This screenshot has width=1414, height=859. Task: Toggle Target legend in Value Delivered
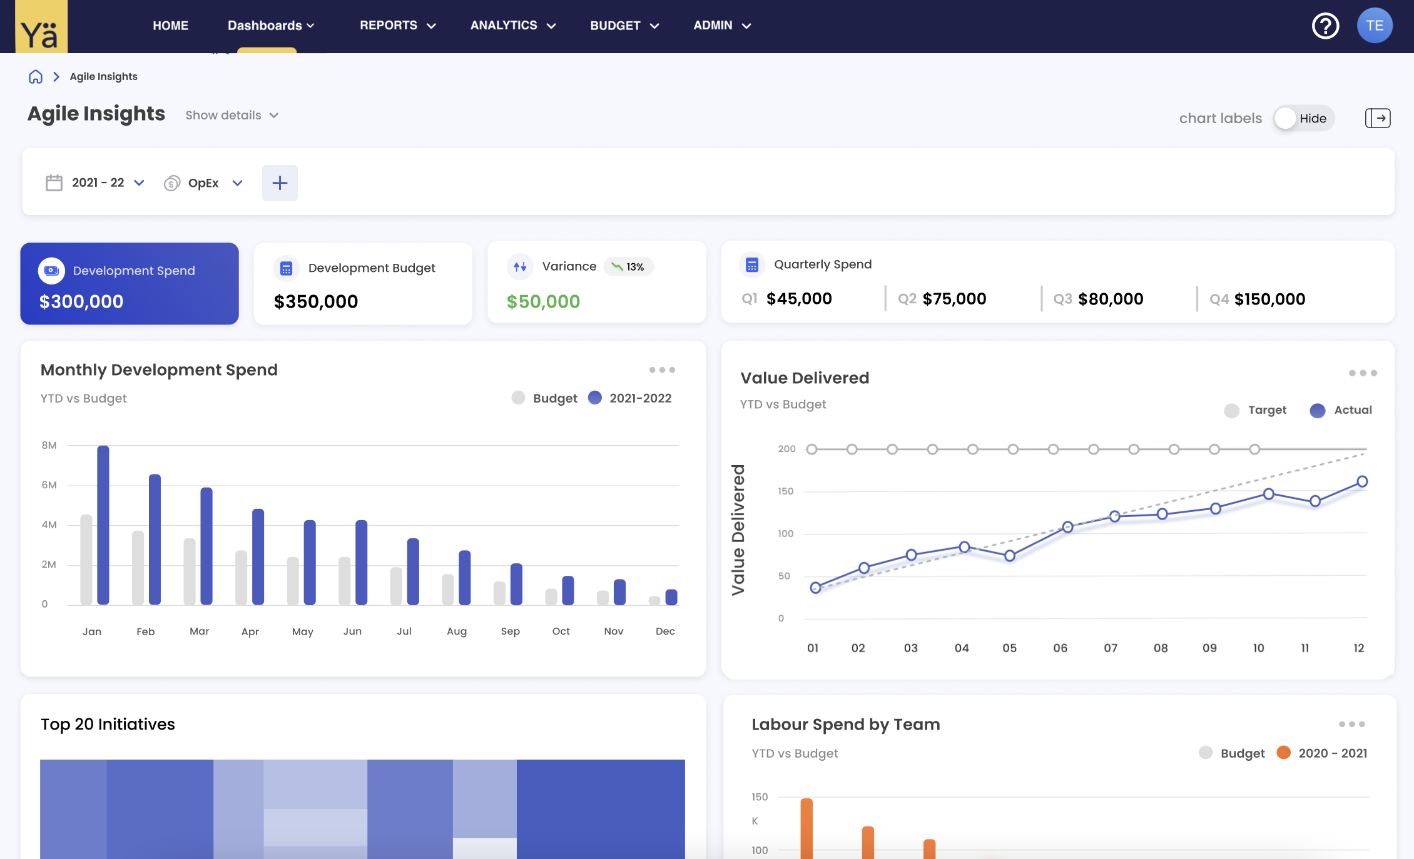pyautogui.click(x=1256, y=410)
